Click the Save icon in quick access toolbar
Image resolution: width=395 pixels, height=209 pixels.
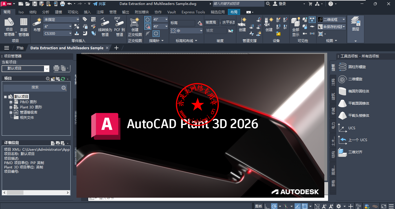tap(35, 4)
